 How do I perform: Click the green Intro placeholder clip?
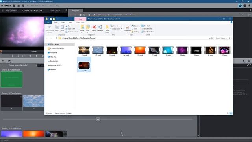click(11, 80)
